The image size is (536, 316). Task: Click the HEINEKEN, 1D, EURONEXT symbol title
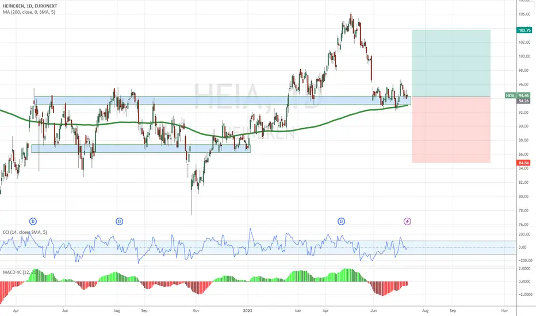[30, 6]
